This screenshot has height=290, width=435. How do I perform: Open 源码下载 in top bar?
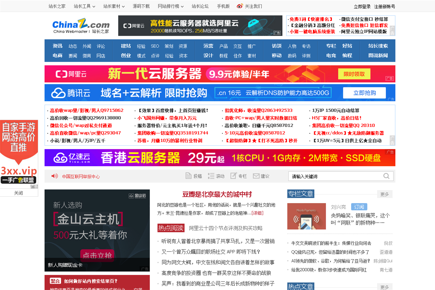click(141, 6)
